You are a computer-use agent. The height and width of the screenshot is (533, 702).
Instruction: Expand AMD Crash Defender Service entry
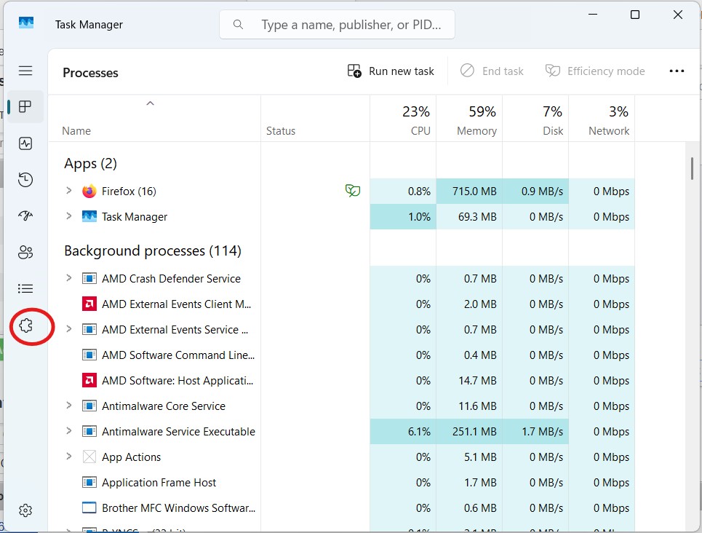tap(69, 278)
